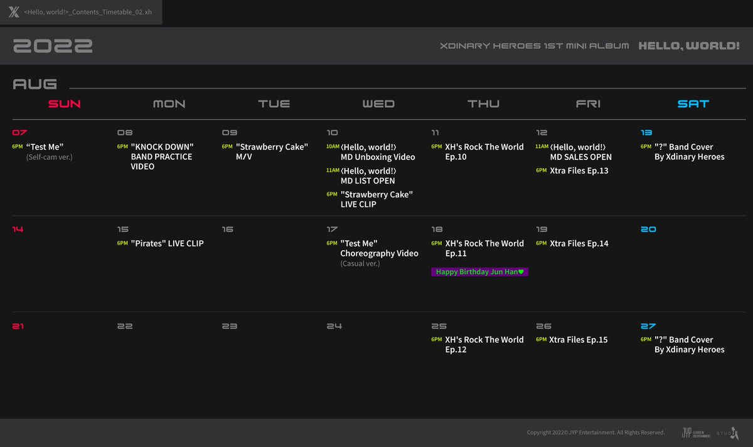Click the 10AM time label on Wednesday
This screenshot has height=447, width=753.
[x=333, y=147]
